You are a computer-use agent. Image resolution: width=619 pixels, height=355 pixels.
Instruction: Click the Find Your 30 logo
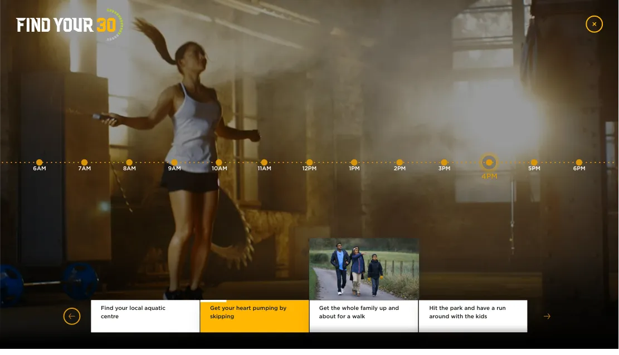pos(70,25)
